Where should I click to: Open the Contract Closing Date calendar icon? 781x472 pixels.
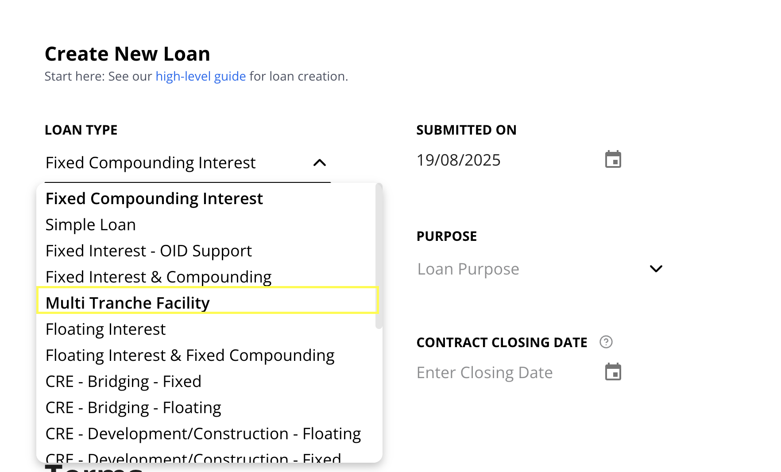pos(613,372)
